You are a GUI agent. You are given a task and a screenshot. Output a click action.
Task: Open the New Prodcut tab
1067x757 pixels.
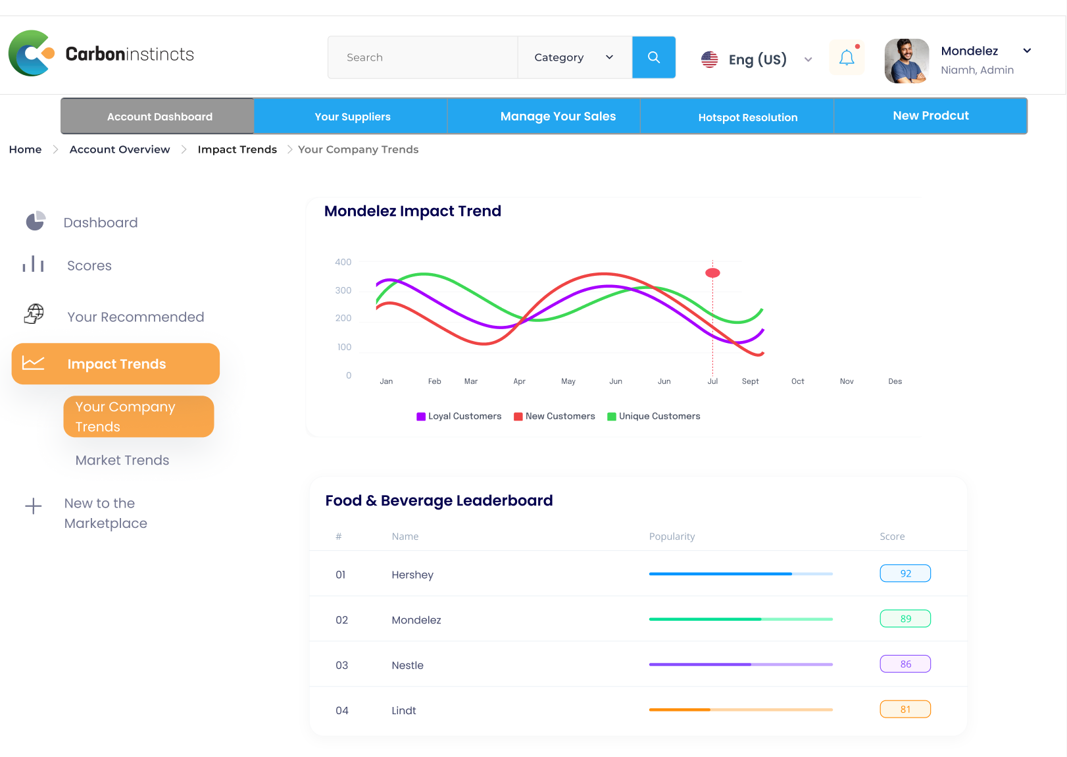tap(931, 117)
